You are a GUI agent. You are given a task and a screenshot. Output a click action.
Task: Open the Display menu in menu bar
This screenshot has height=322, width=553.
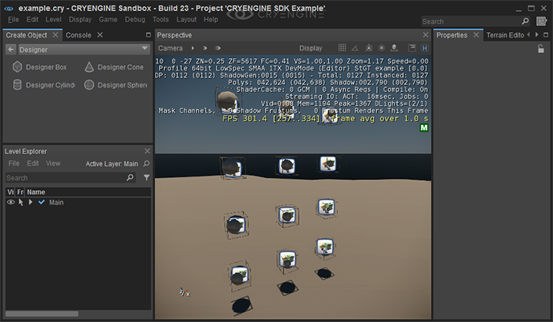click(x=80, y=19)
